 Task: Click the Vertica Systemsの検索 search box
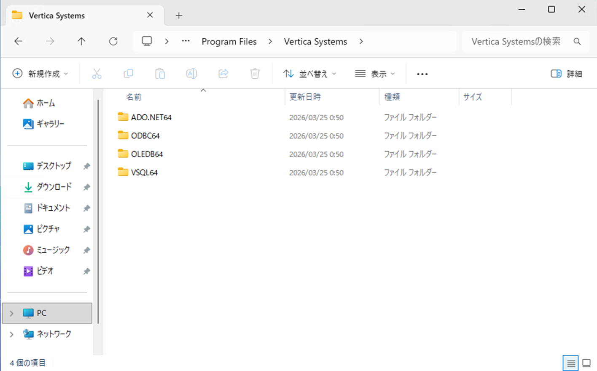coord(516,42)
